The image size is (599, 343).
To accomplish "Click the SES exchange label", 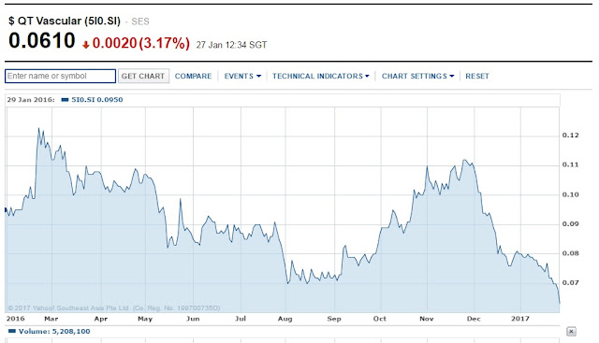I will click(x=140, y=21).
